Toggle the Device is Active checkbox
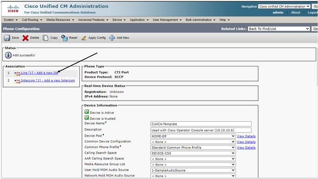The height and width of the screenshot is (179, 318). click(87, 112)
